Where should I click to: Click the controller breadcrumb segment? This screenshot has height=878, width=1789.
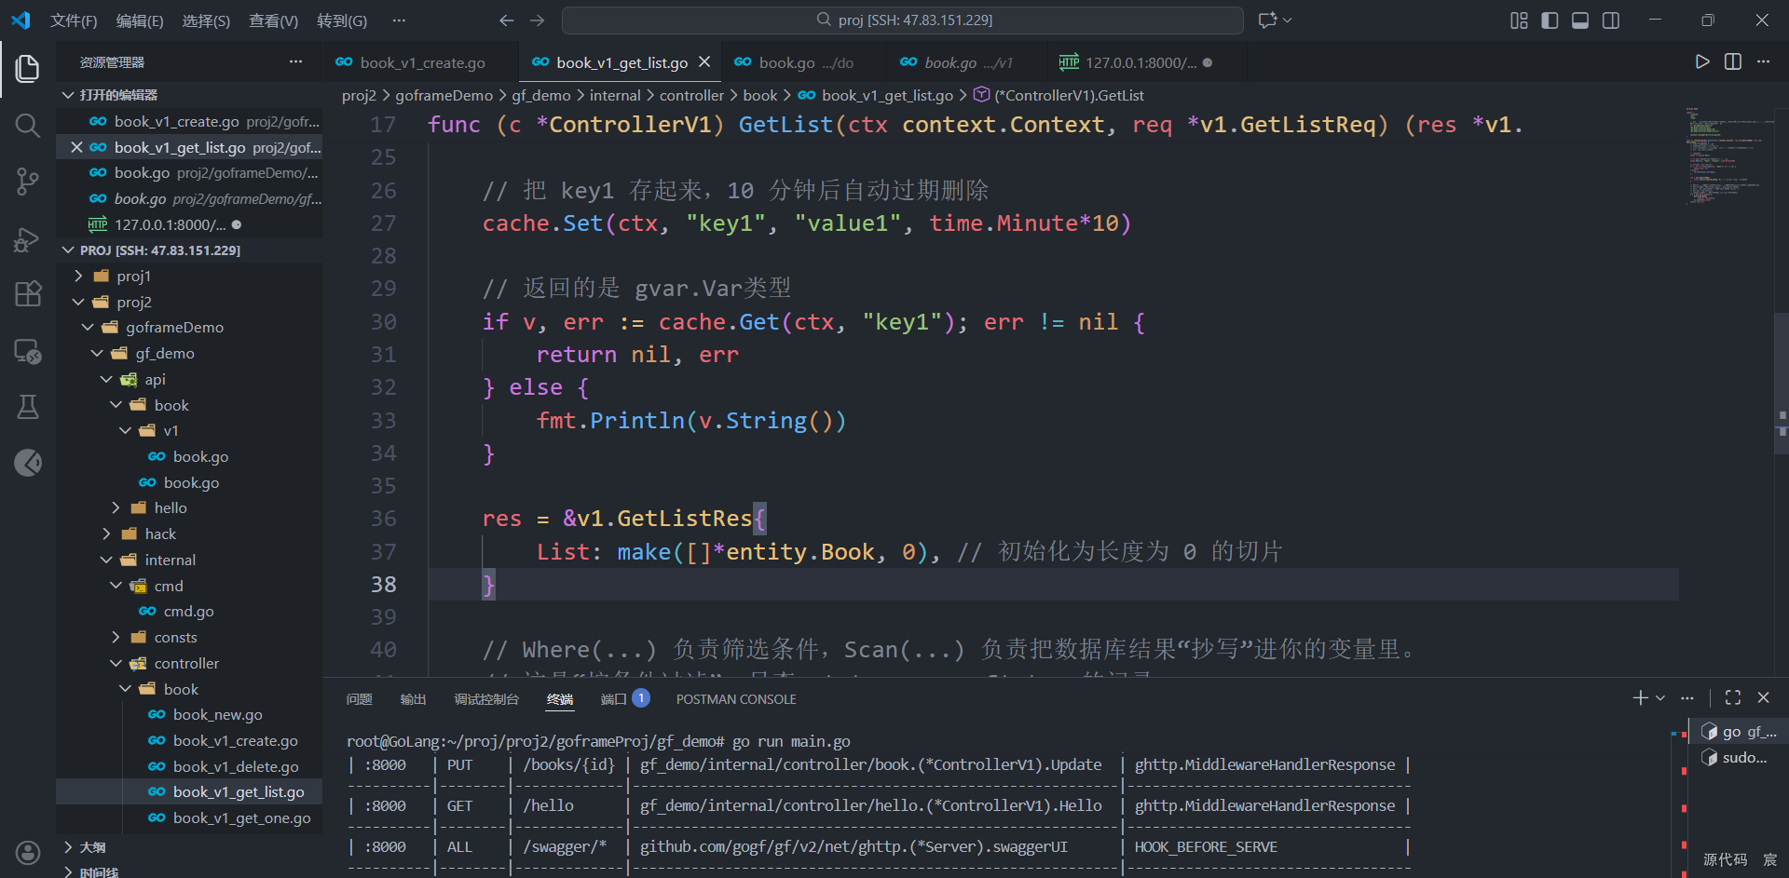(691, 95)
